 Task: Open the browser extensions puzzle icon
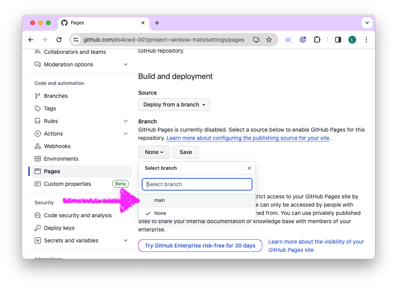pos(317,40)
